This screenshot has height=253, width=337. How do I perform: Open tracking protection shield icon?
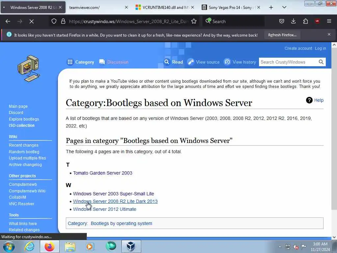pyautogui.click(x=54, y=21)
